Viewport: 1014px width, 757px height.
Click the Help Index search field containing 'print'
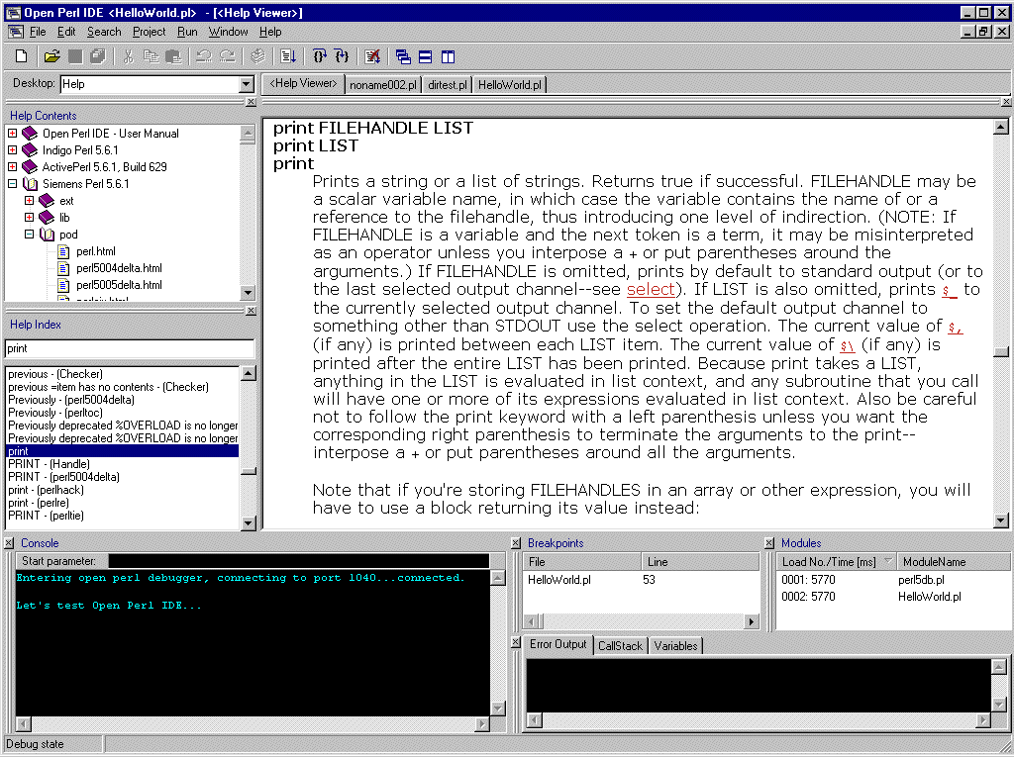129,348
